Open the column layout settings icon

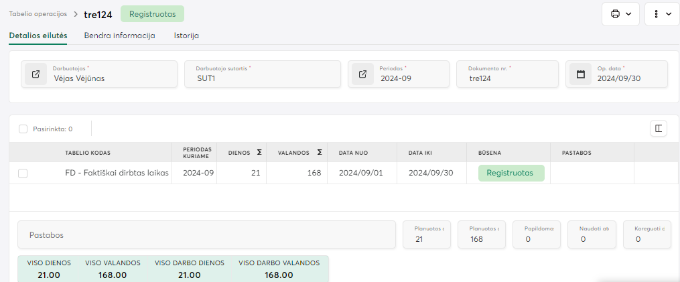point(659,129)
